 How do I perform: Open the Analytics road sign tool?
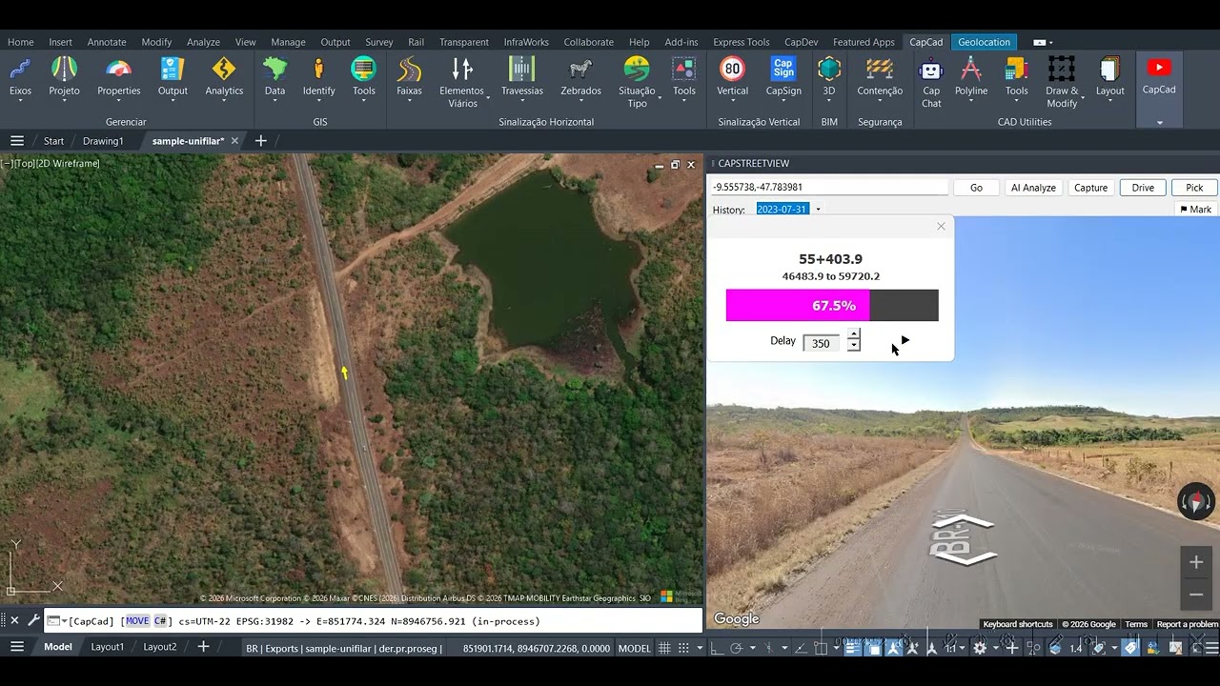[x=224, y=77]
